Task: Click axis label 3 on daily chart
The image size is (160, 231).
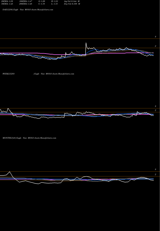Action: coord(155,37)
